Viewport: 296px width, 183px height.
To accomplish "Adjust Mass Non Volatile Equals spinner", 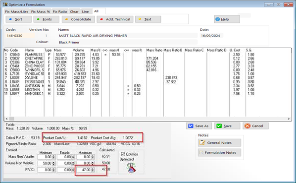I will (73, 157).
